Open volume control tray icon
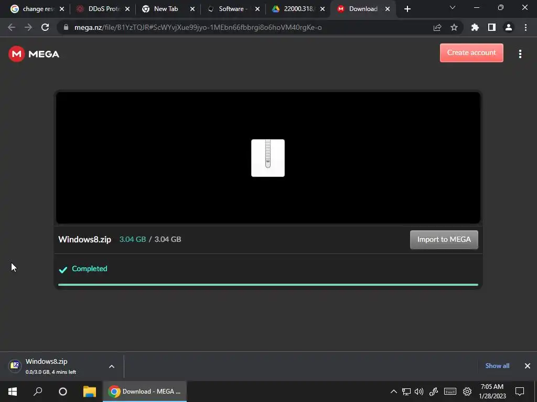The image size is (537, 402). point(419,392)
